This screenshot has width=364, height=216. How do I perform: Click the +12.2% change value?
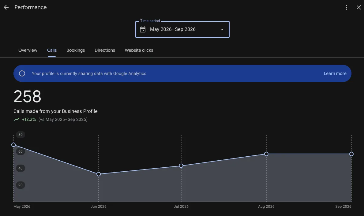pos(29,120)
